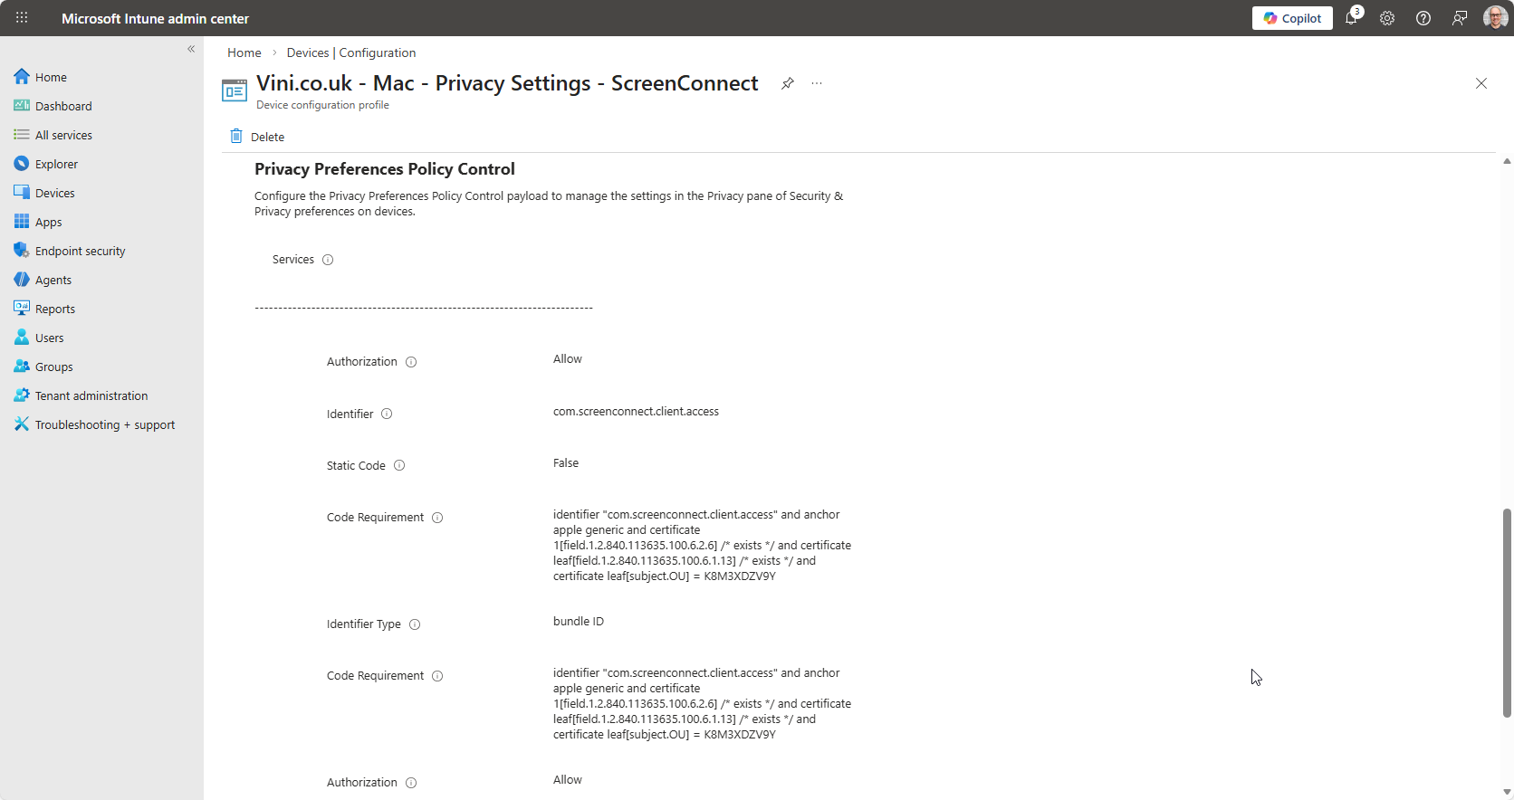Click the Help question mark icon

[x=1423, y=18]
